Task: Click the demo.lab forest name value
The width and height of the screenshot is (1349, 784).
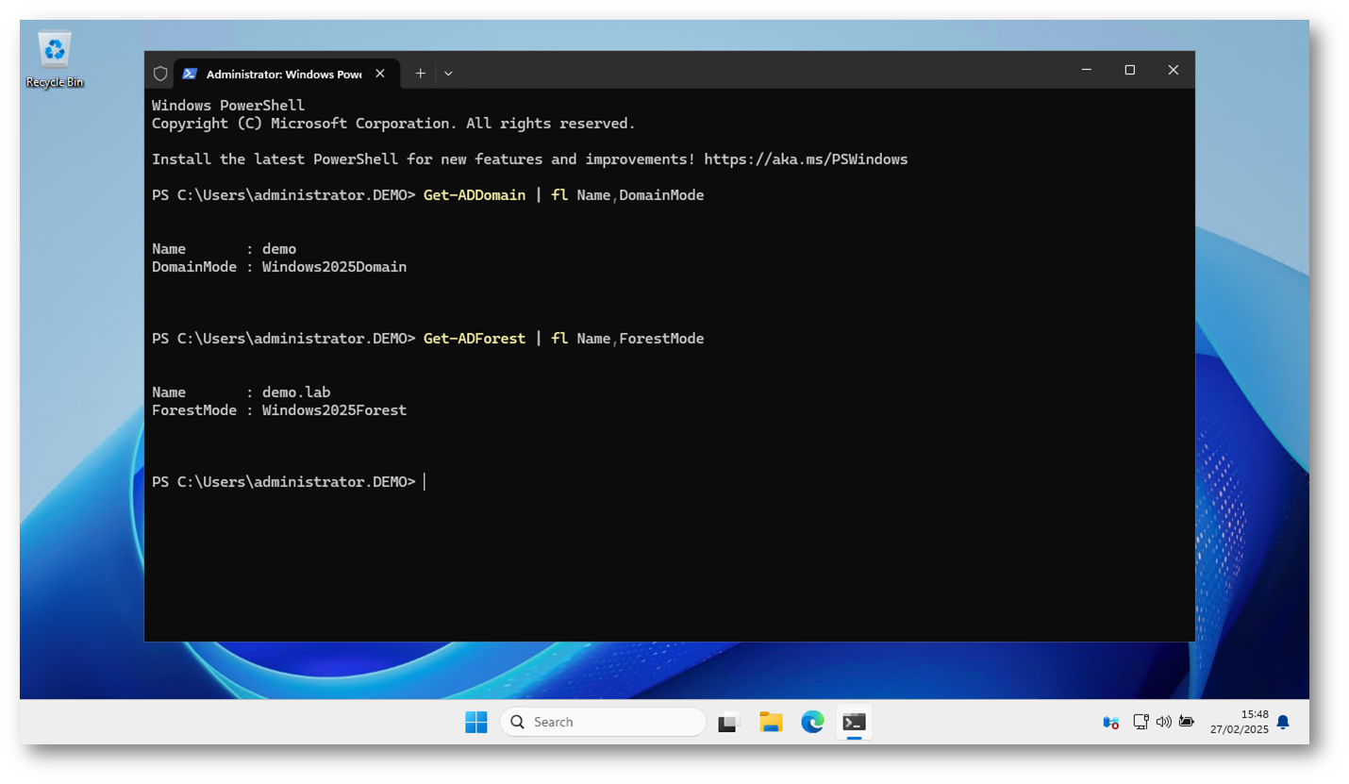Action: click(x=296, y=392)
